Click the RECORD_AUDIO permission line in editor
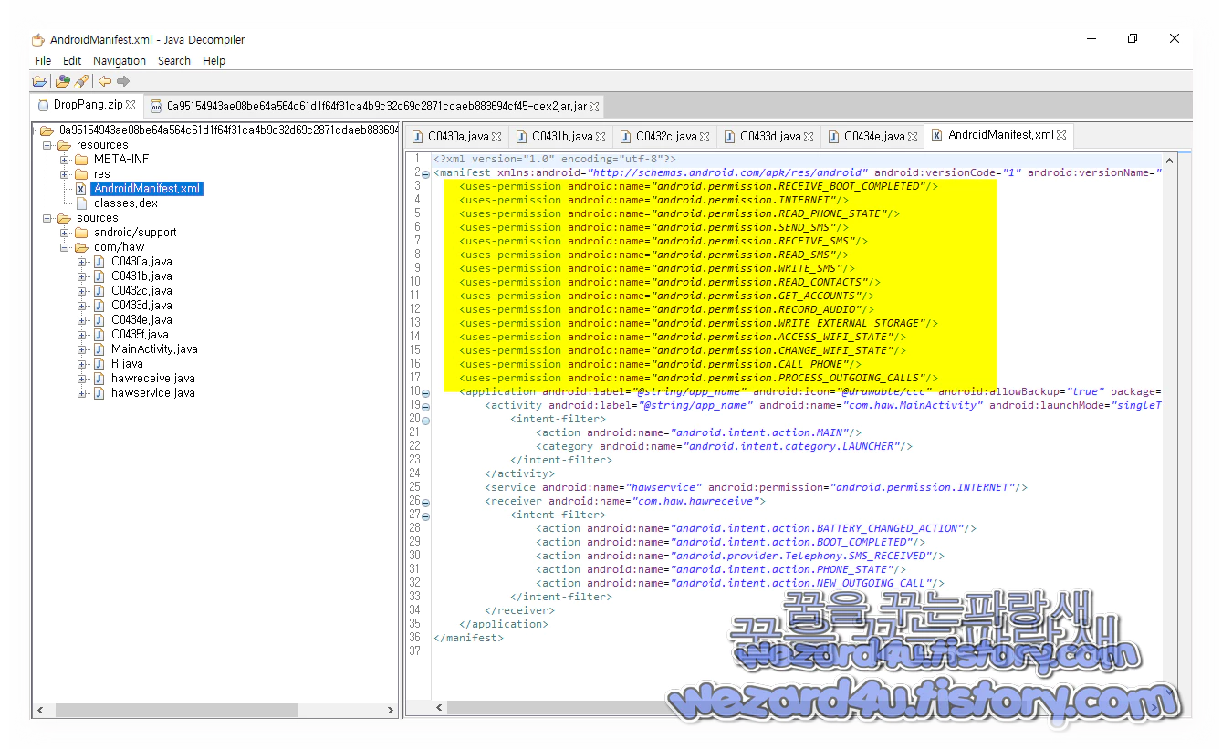This screenshot has height=749, width=1222. click(x=666, y=309)
